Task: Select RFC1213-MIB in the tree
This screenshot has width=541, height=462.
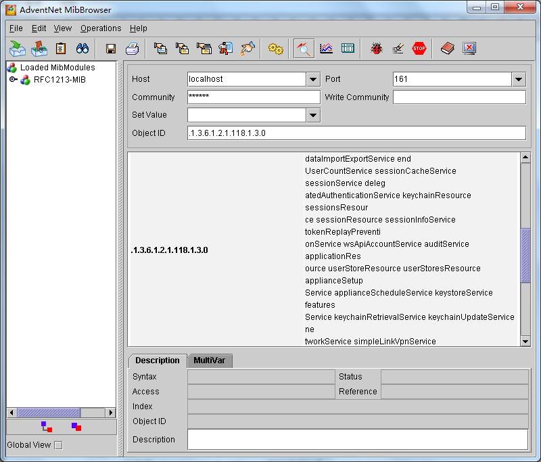Action: pyautogui.click(x=60, y=80)
